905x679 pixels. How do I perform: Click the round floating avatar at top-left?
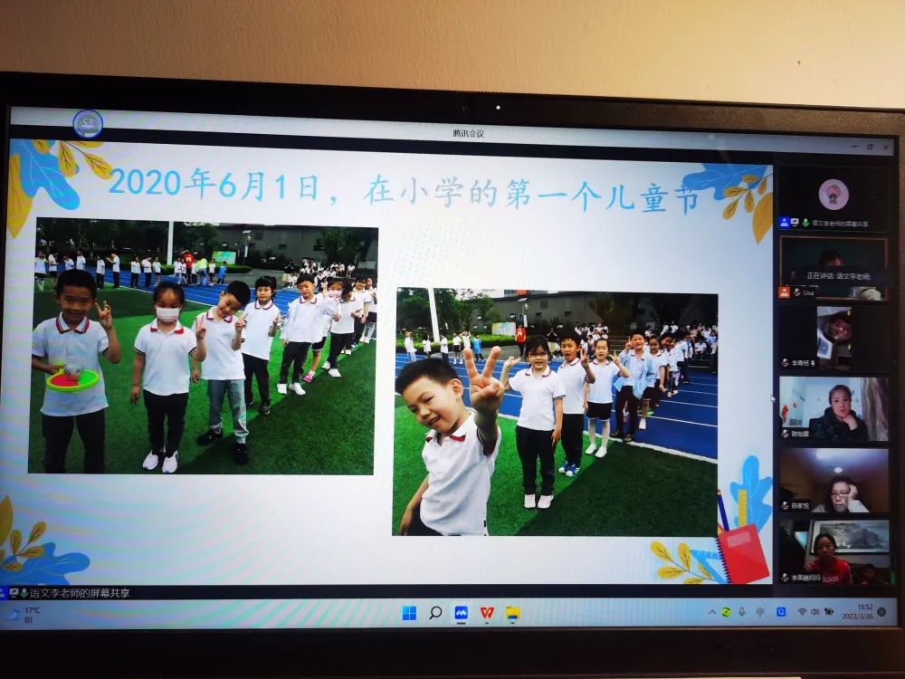coord(88,123)
